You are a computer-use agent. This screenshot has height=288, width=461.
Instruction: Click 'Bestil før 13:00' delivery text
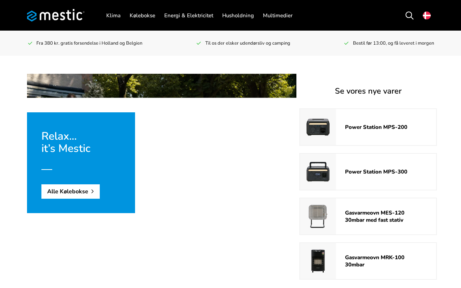tap(393, 43)
